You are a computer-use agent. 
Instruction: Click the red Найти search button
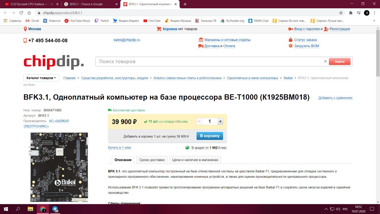point(340,62)
